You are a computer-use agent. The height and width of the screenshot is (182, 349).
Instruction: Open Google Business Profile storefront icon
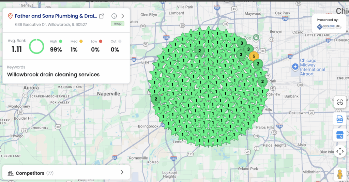pos(340,135)
